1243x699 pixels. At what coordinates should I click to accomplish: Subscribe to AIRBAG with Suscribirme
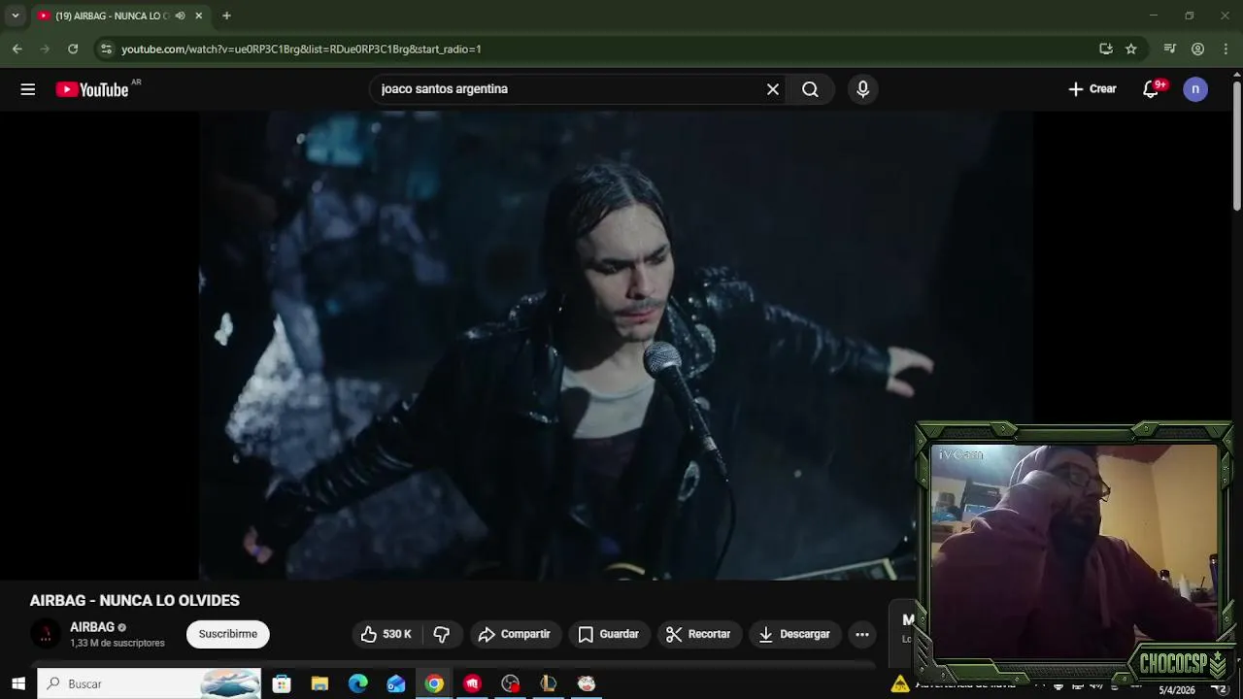pos(228,634)
